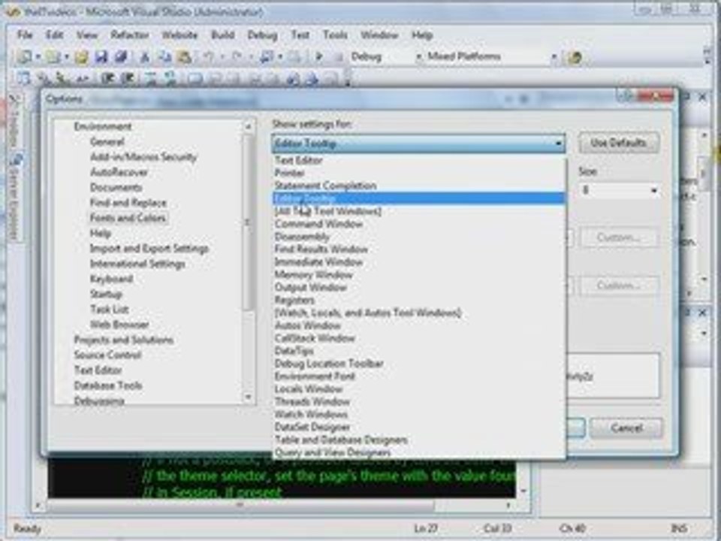This screenshot has height=541, width=721.
Task: Open the Server Explorer side tab
Action: click(x=14, y=197)
